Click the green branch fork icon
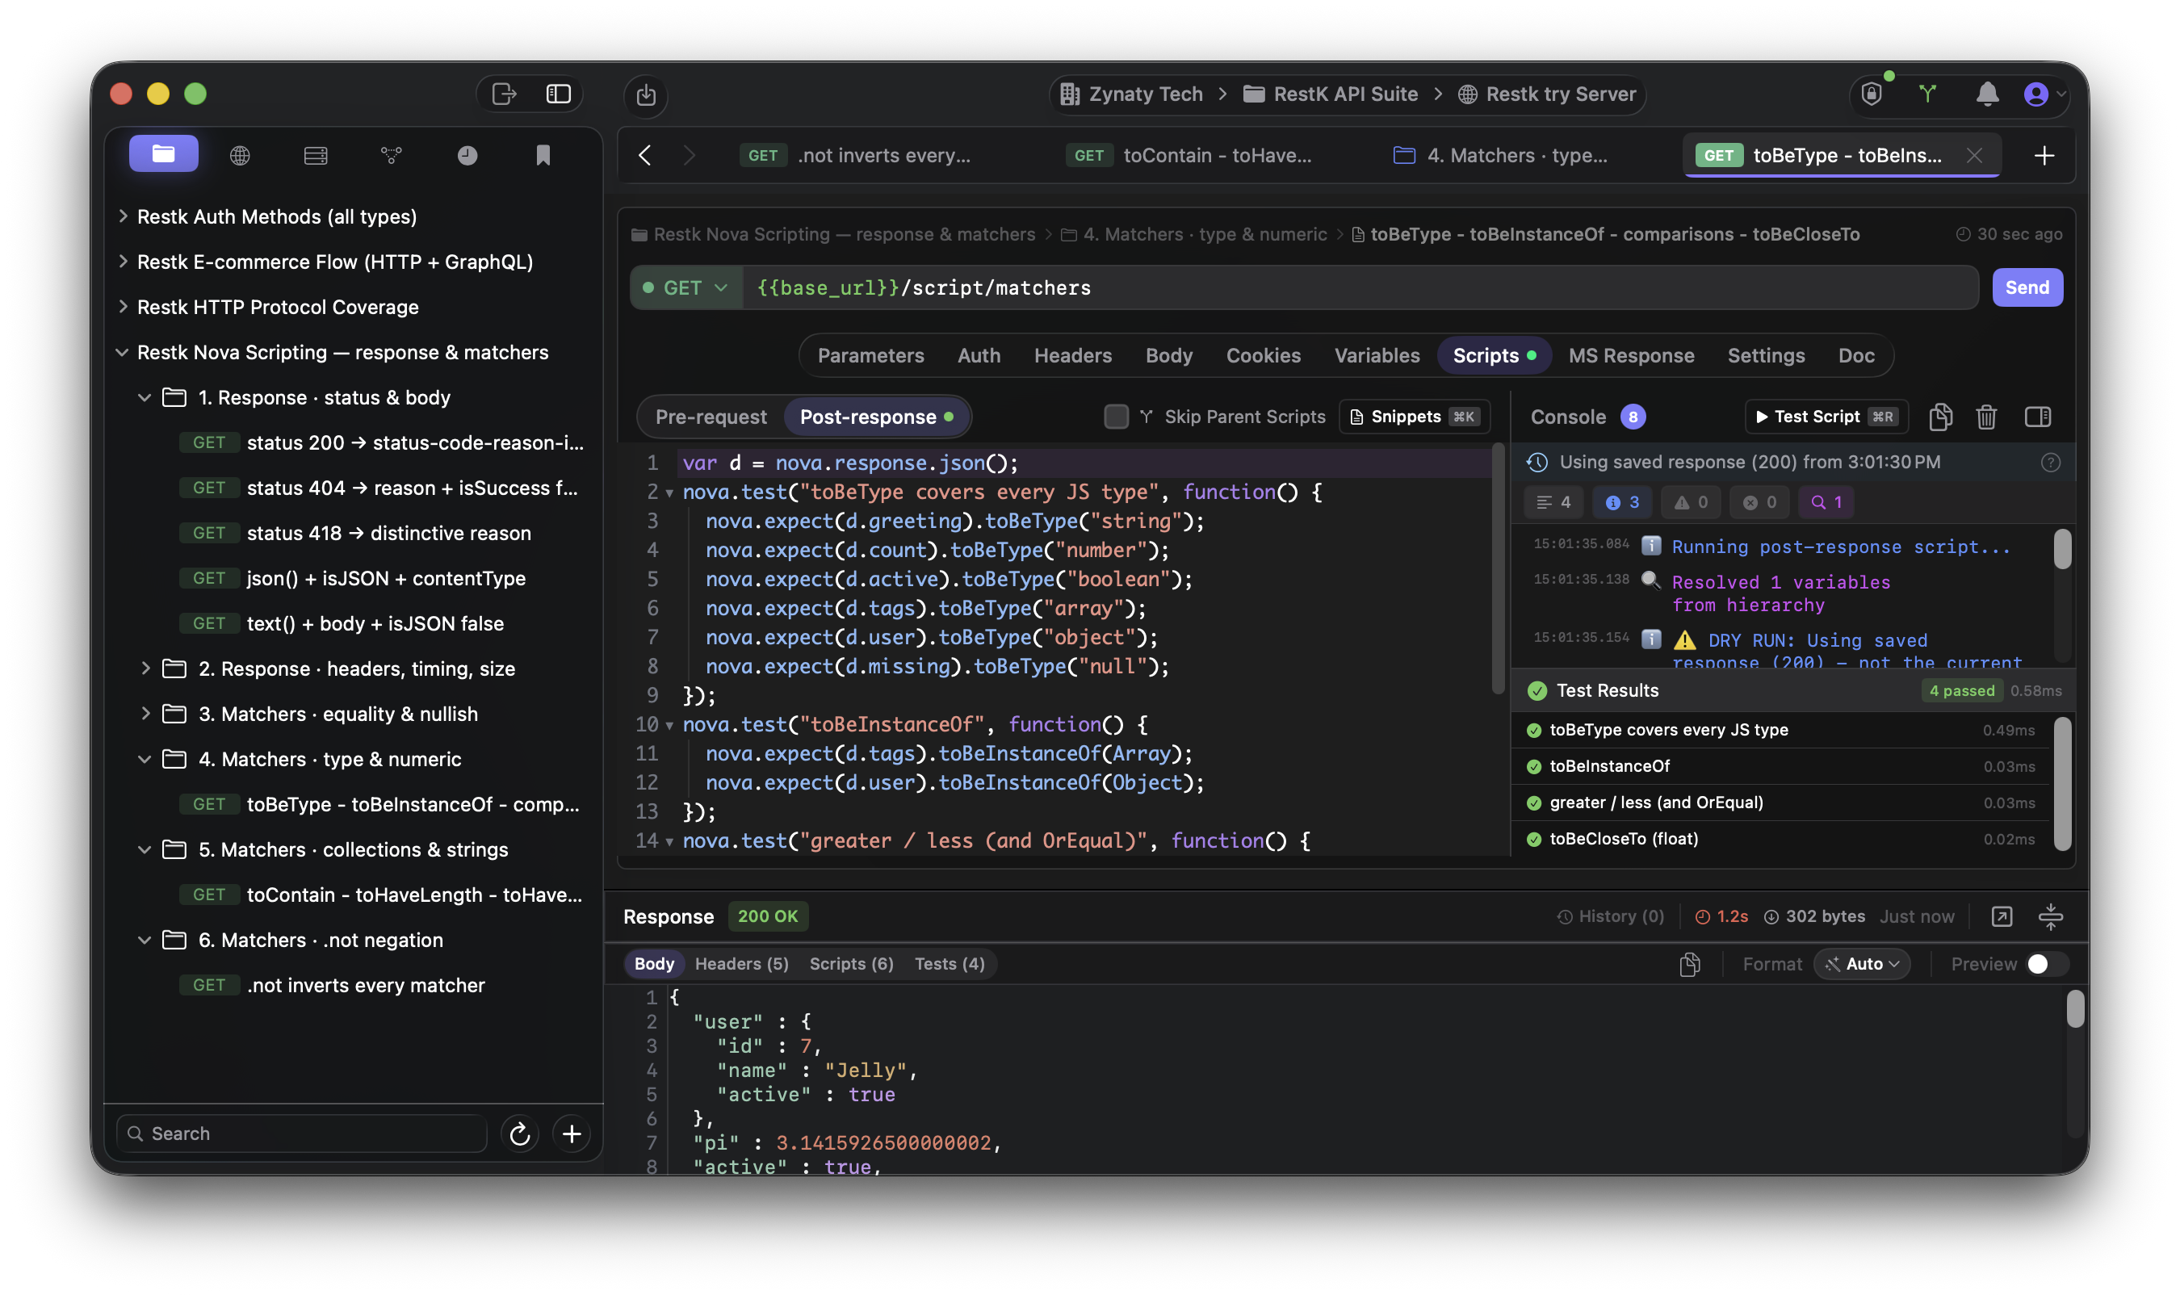Image resolution: width=2180 pixels, height=1295 pixels. tap(1928, 94)
